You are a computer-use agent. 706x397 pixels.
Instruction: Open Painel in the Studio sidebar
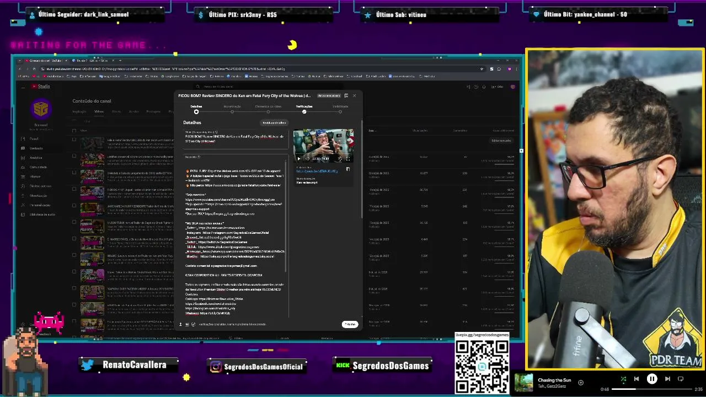(34, 139)
